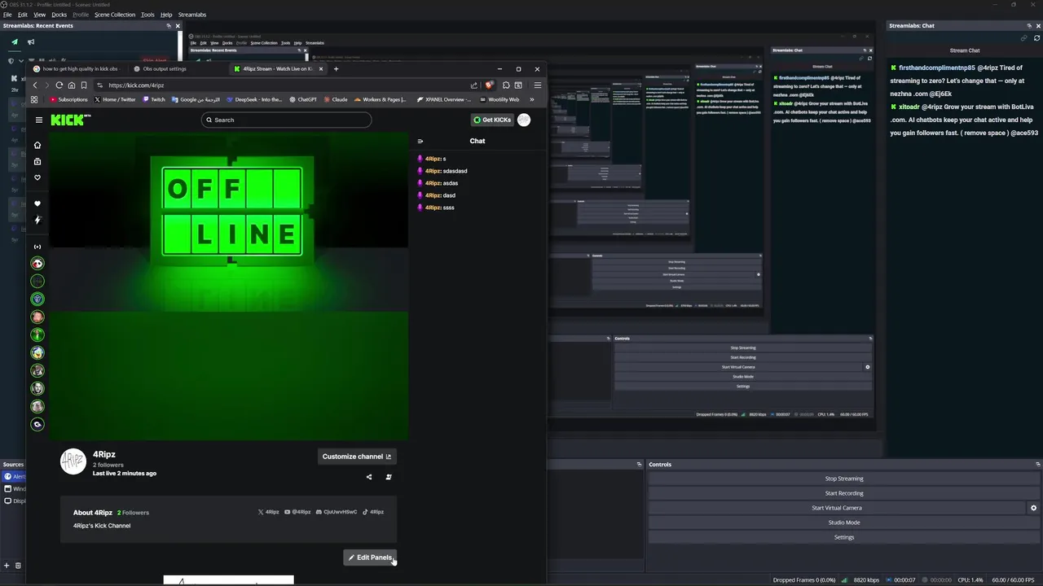The image size is (1043, 586).
Task: Click the Start Recording button
Action: tap(844, 493)
